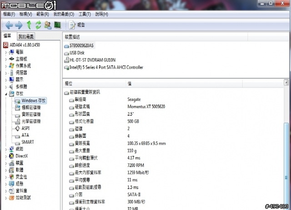
Task: Select the 網路 network icon
Action: pyautogui.click(x=11, y=149)
